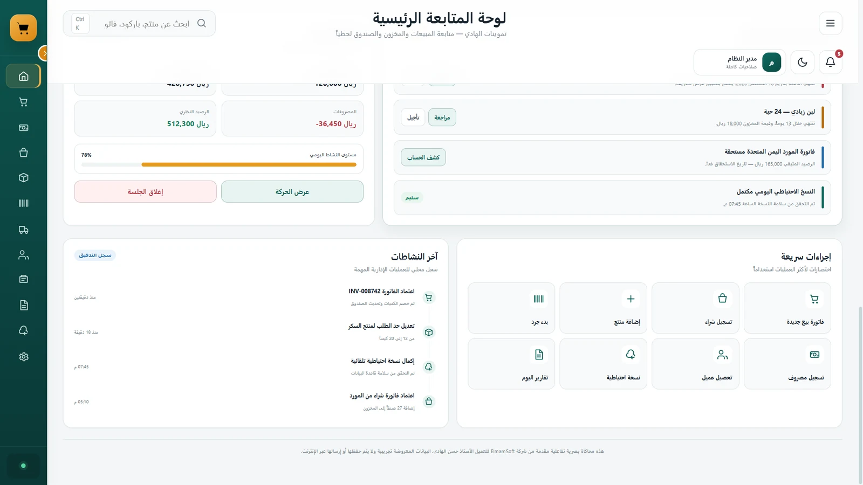Open the suppliers truck icon in sidebar

point(23,230)
